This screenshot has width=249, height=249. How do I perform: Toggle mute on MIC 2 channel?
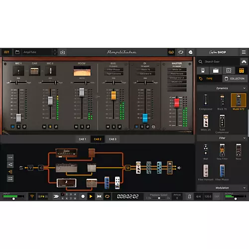point(44,126)
